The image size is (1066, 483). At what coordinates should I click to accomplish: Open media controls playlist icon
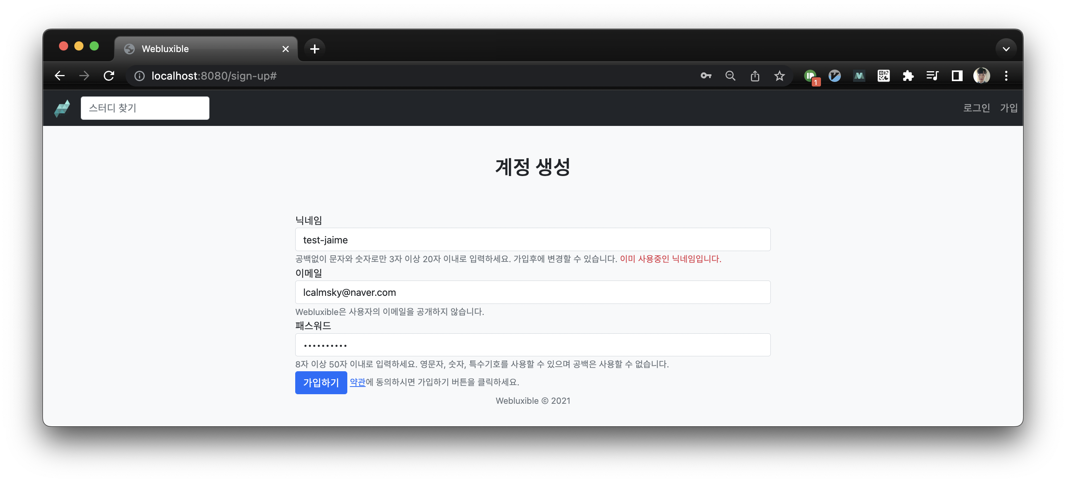(932, 76)
